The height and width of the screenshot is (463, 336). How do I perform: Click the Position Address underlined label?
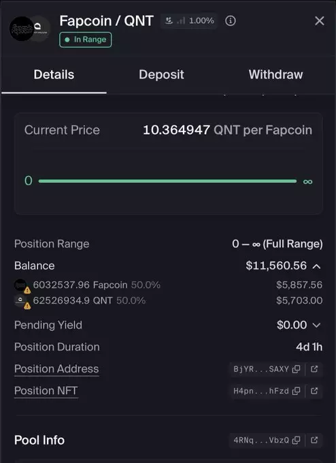[56, 369]
